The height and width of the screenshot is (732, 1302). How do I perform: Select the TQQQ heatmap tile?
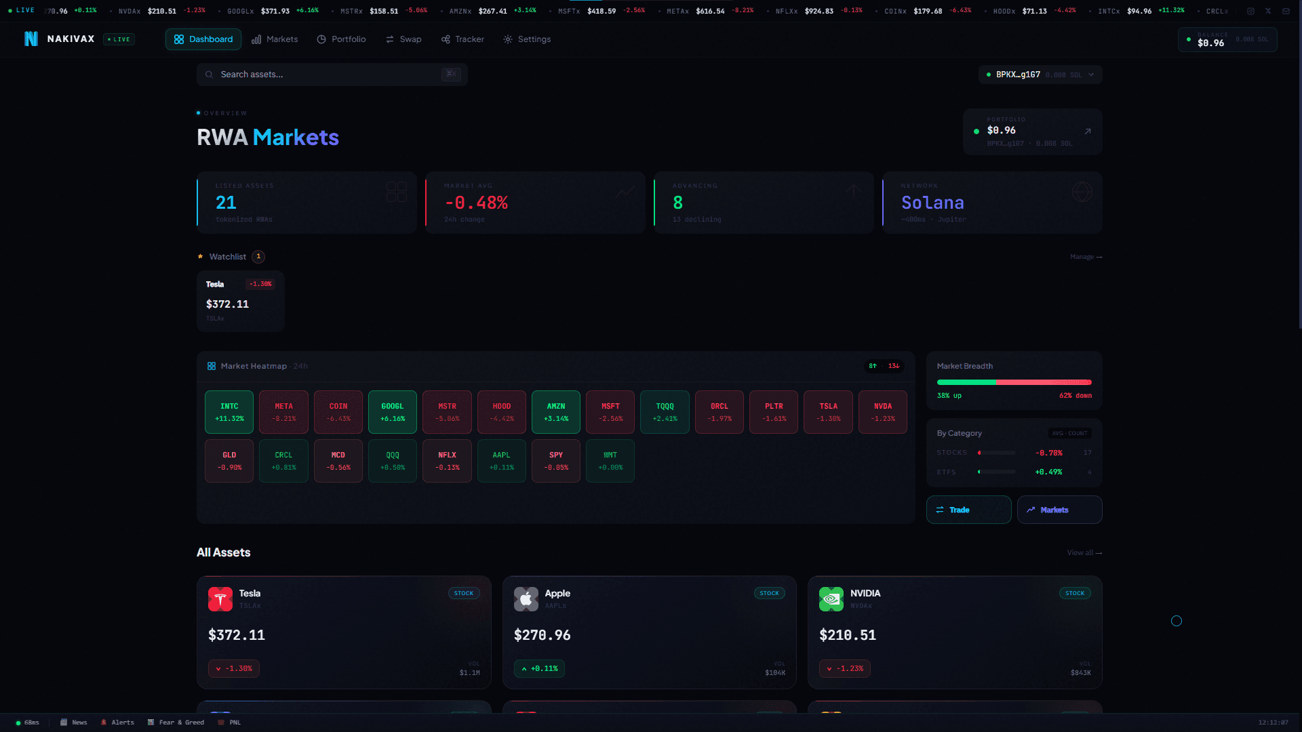coord(665,412)
